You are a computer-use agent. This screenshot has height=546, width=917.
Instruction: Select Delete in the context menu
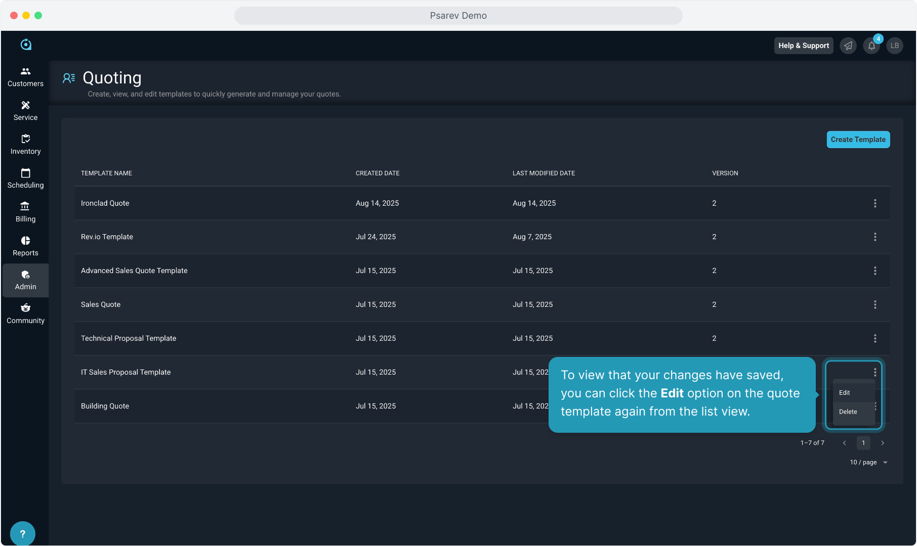[x=848, y=412]
